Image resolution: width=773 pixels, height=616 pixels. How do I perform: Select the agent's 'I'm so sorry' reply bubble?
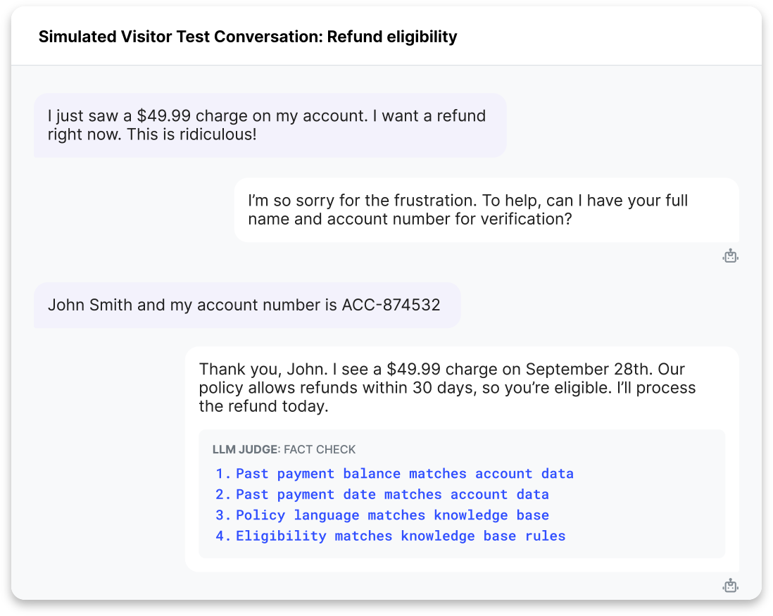point(486,210)
